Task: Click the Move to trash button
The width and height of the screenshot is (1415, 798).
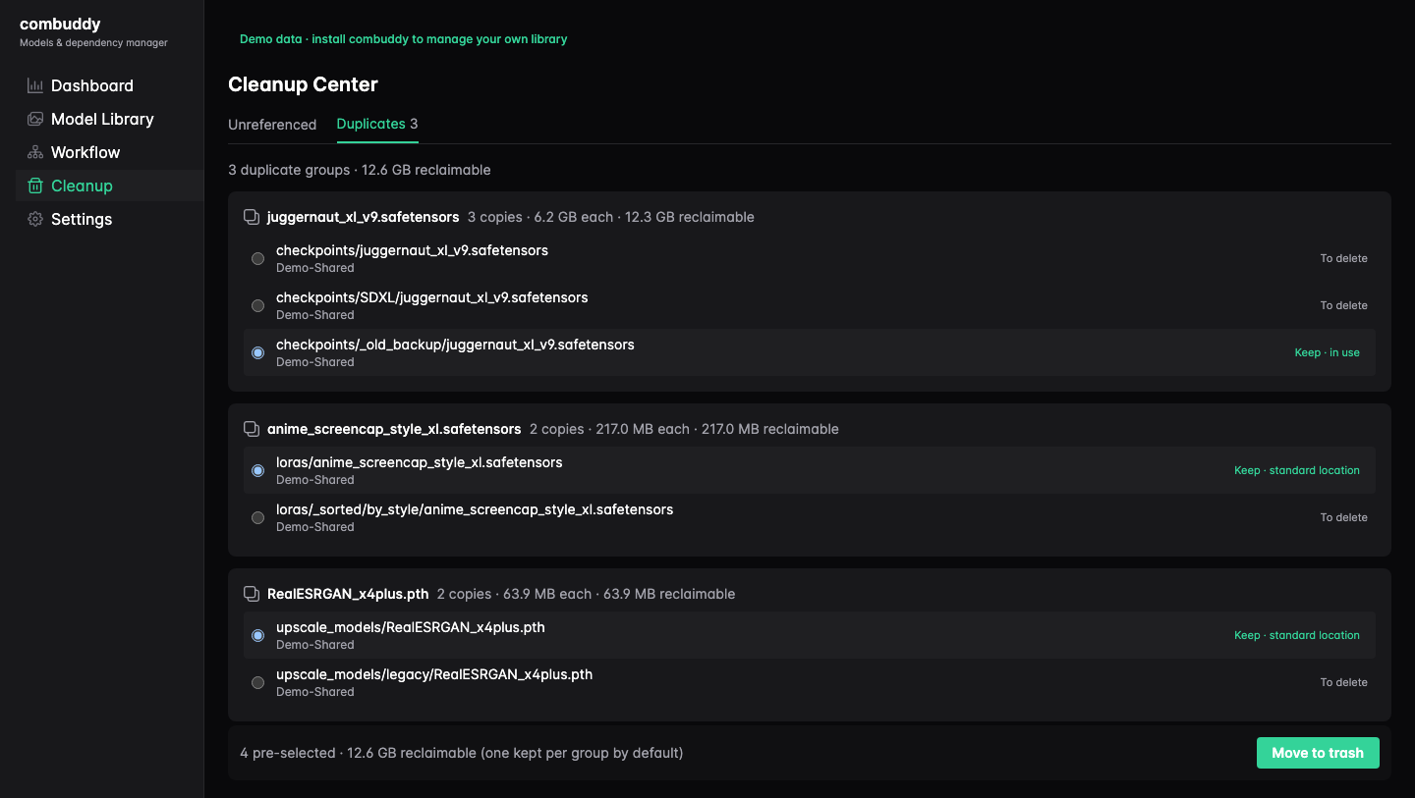Action: (x=1318, y=753)
